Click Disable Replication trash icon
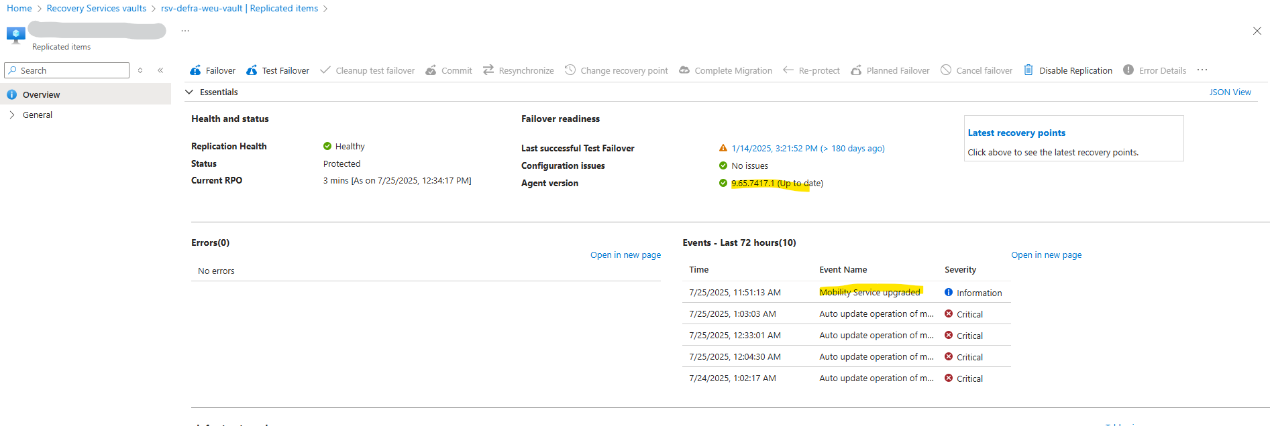 (x=1028, y=70)
